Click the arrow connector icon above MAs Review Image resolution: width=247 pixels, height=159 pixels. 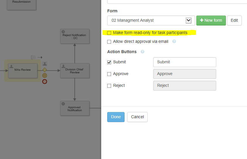(x=40, y=57)
